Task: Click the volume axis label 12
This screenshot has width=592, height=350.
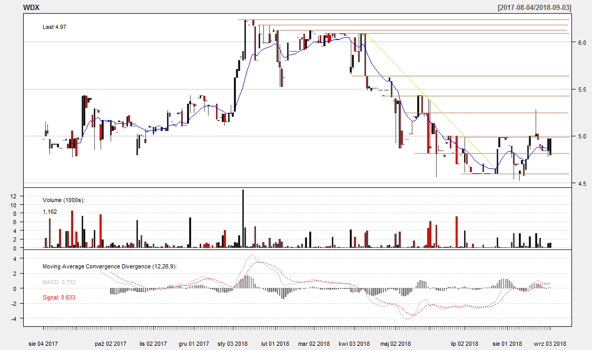Action: (x=14, y=196)
